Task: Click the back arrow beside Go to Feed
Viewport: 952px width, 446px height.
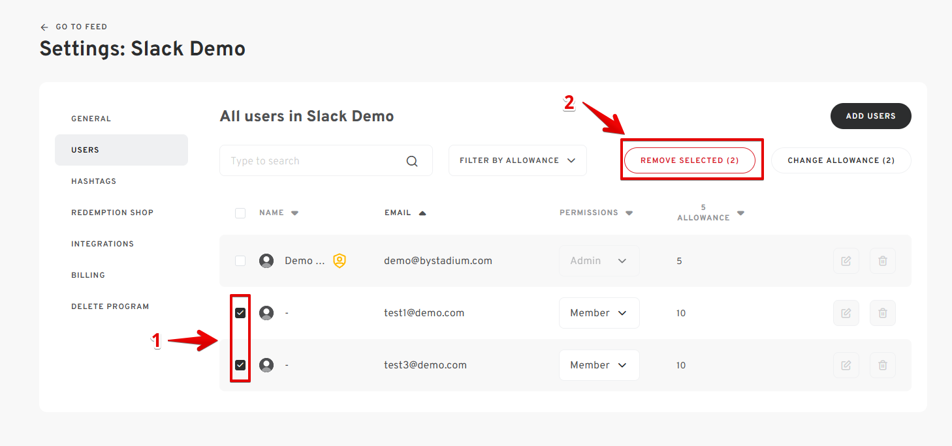Action: (44, 27)
